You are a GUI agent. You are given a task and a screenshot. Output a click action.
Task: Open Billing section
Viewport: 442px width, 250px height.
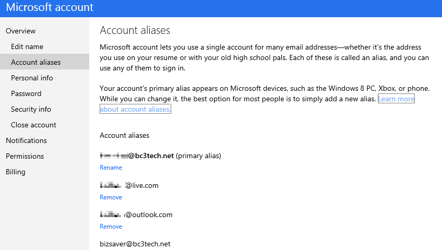pos(16,172)
